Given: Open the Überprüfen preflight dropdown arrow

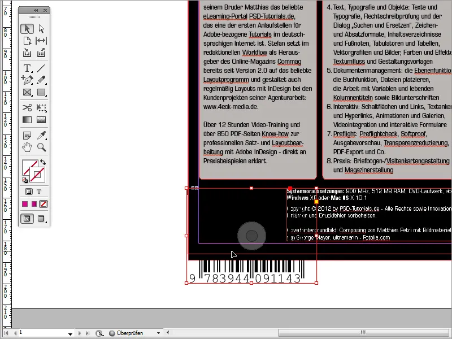Looking at the screenshot, I should click(158, 333).
